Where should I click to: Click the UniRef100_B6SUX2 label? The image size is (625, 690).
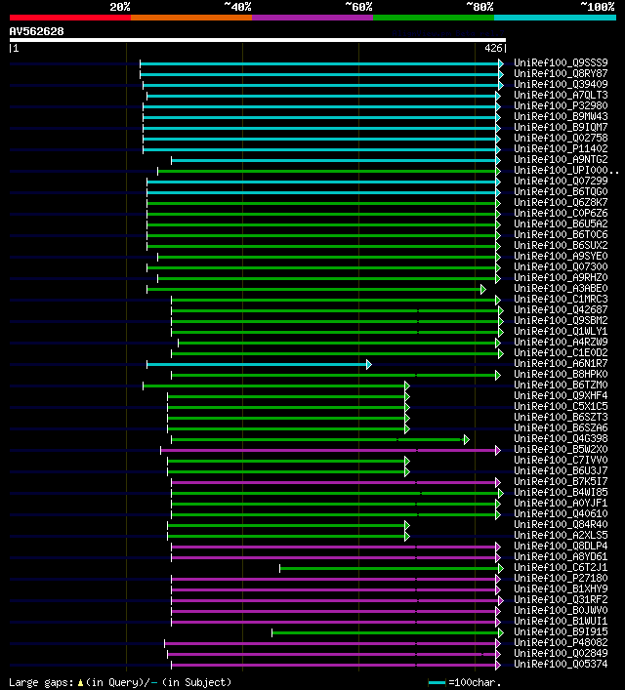[561, 245]
